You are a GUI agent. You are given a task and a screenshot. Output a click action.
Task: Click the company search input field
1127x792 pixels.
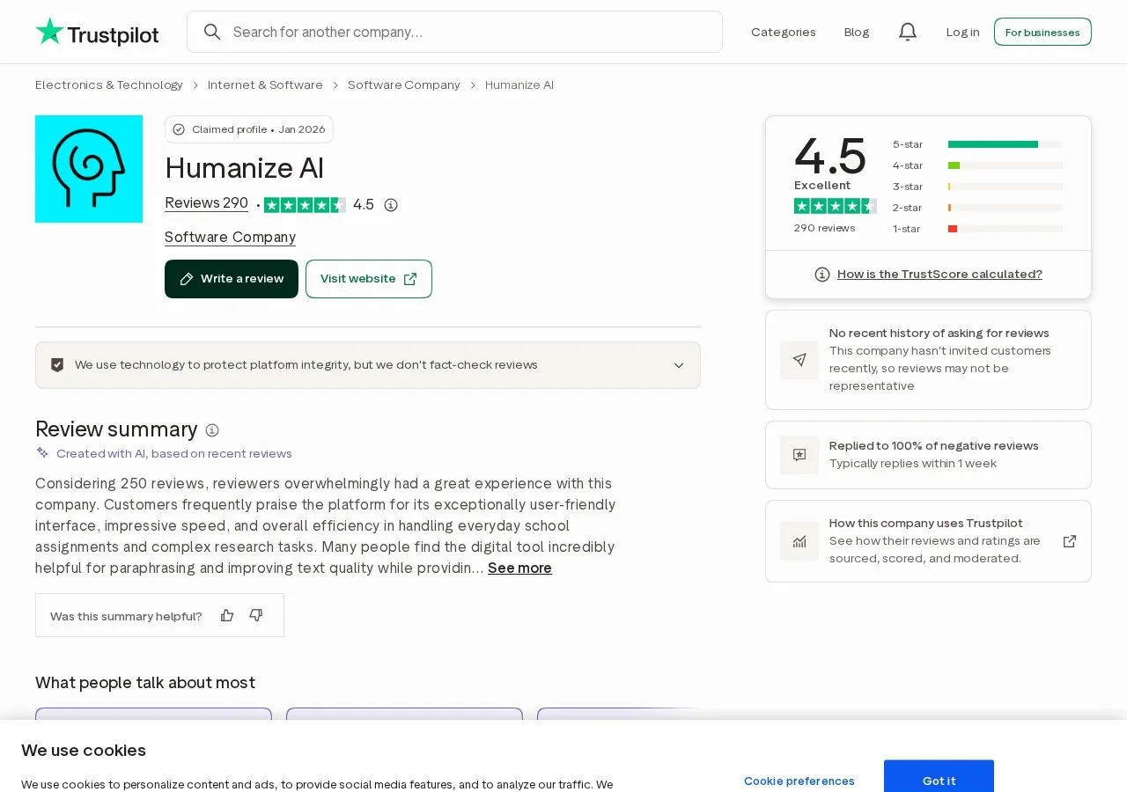(454, 32)
